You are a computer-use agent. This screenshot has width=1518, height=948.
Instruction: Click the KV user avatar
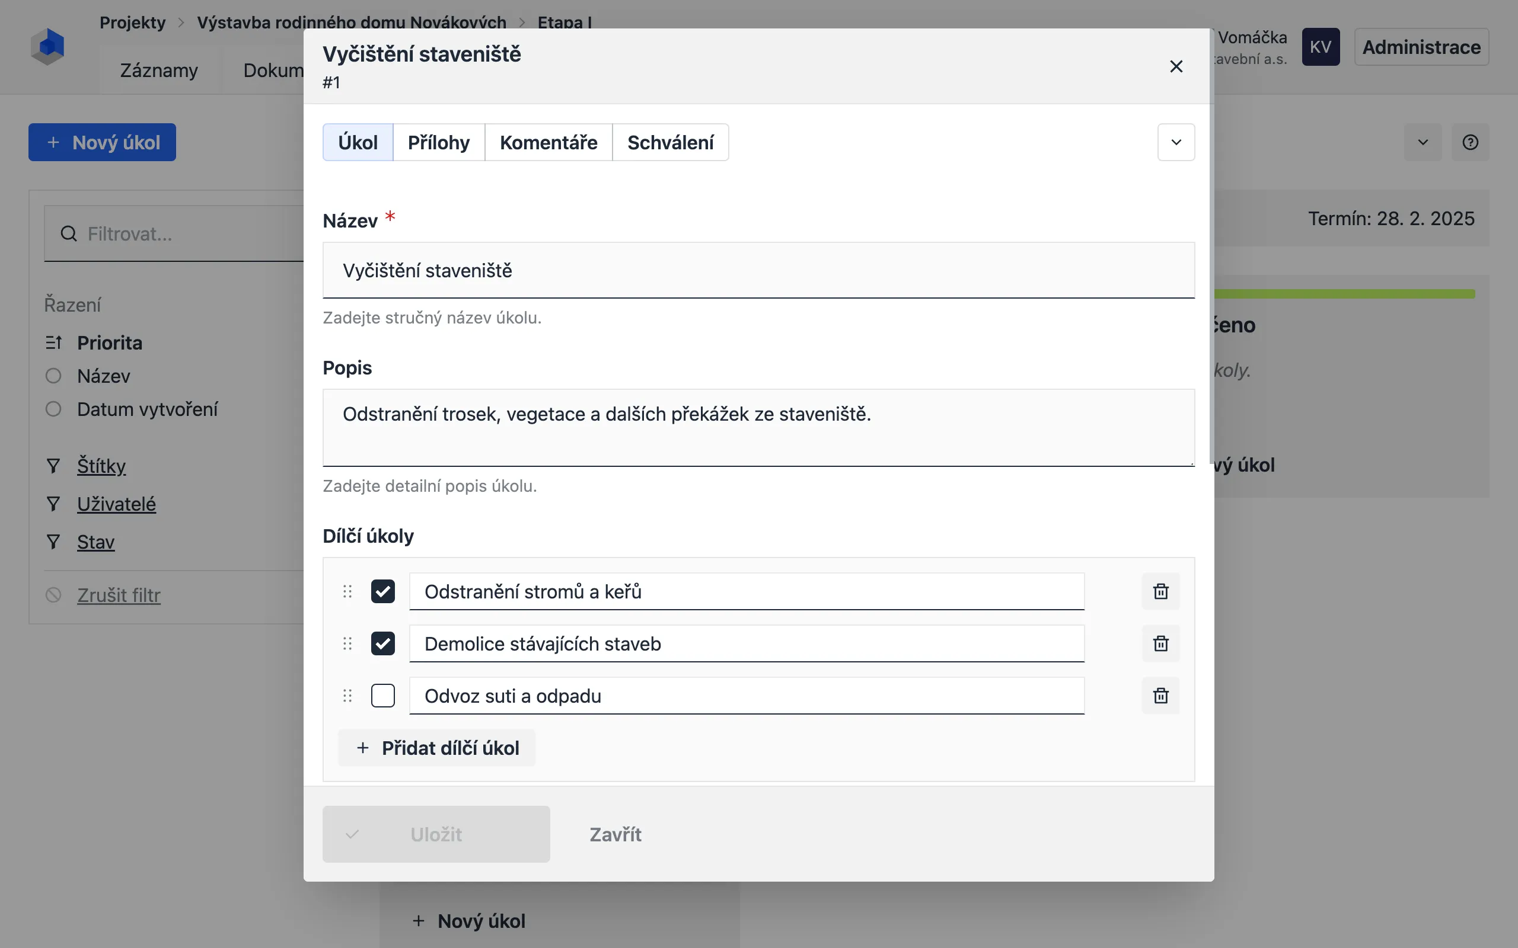click(1321, 47)
